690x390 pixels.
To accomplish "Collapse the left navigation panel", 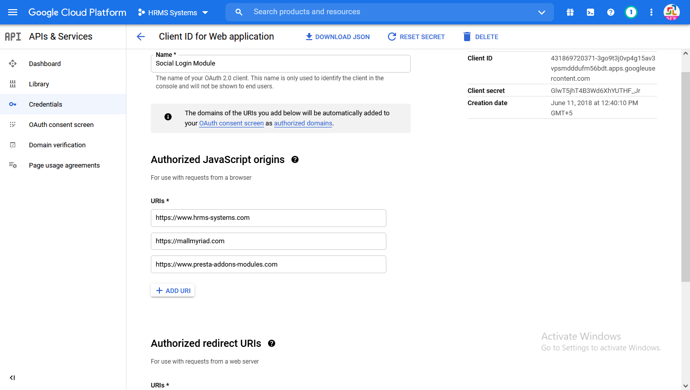I will [12, 378].
